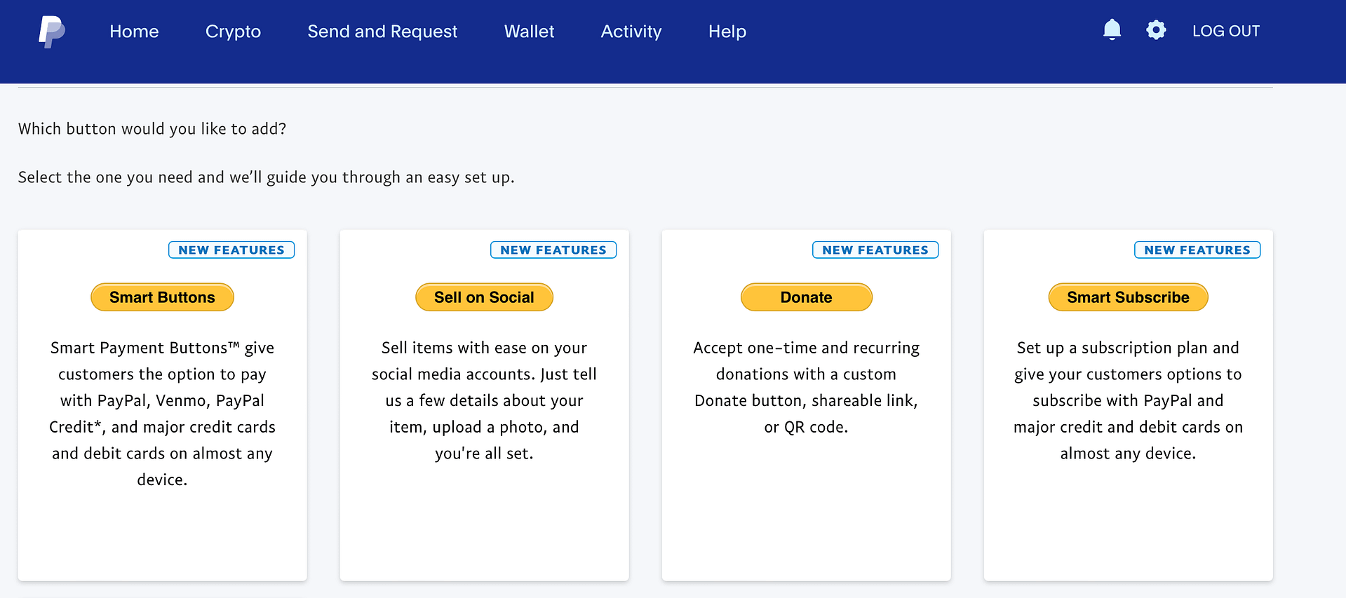Click NEW FEATURES badge on Smart Buttons card
The width and height of the screenshot is (1346, 598).
coord(231,250)
